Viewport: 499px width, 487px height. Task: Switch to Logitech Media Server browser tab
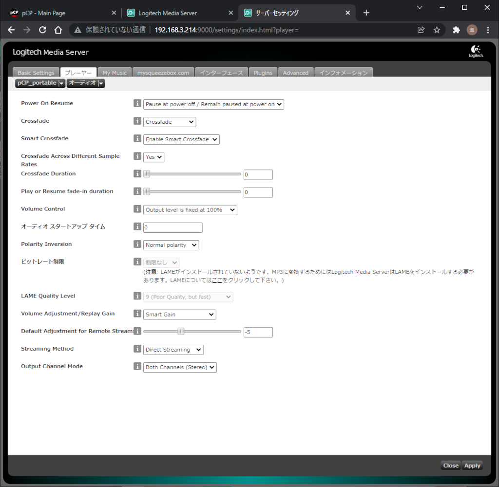click(x=180, y=13)
